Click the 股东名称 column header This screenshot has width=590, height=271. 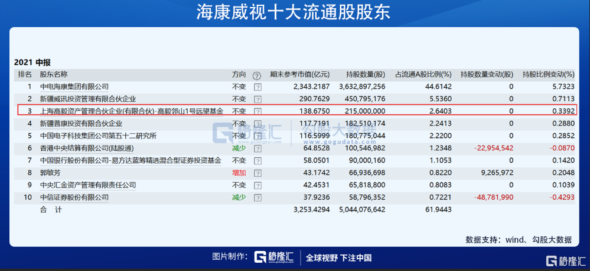click(x=54, y=75)
